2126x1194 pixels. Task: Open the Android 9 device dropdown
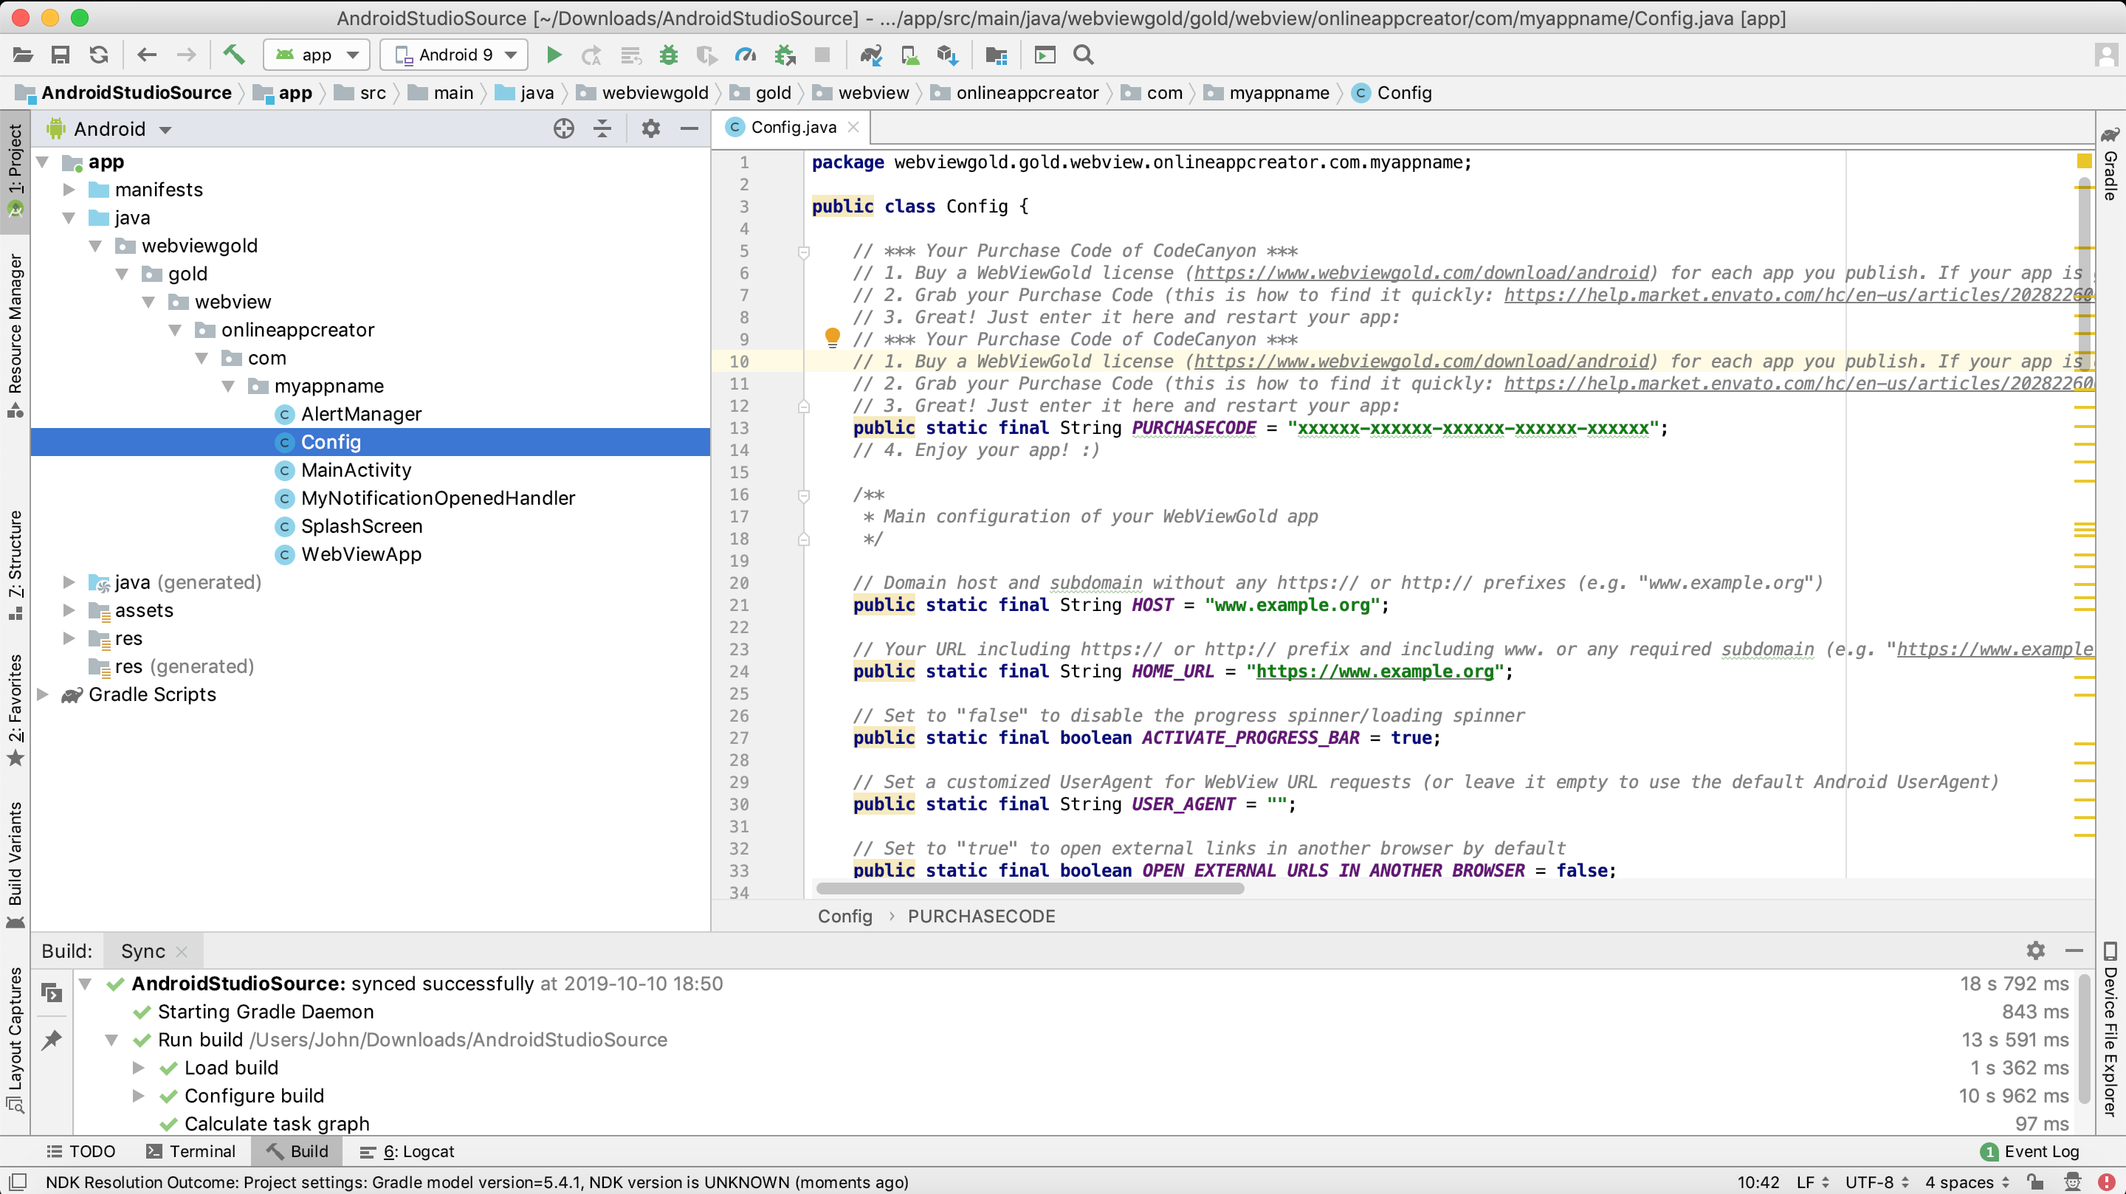454,55
